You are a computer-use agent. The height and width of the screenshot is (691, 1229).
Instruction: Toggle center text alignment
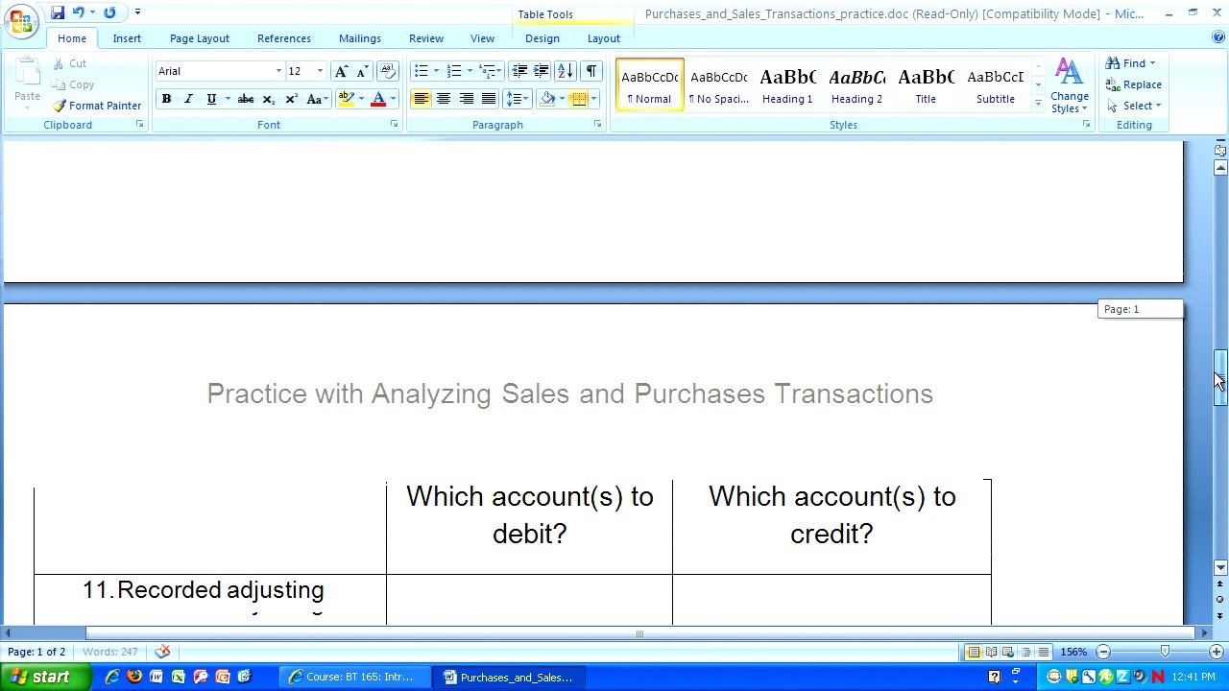444,99
